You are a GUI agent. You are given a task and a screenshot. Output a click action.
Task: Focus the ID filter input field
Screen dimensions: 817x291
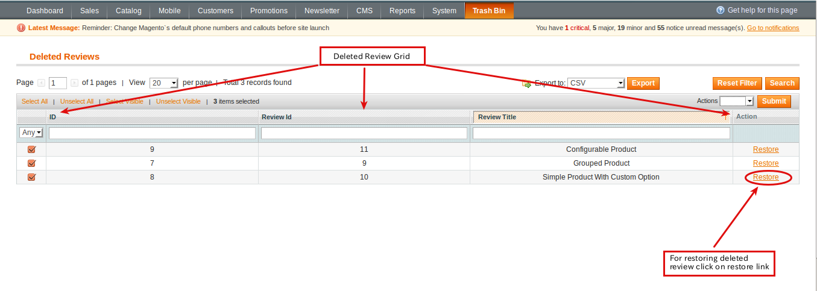click(x=152, y=133)
